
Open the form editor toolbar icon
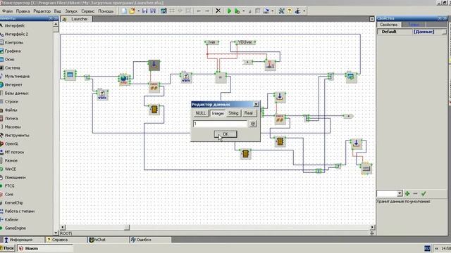coord(163,11)
